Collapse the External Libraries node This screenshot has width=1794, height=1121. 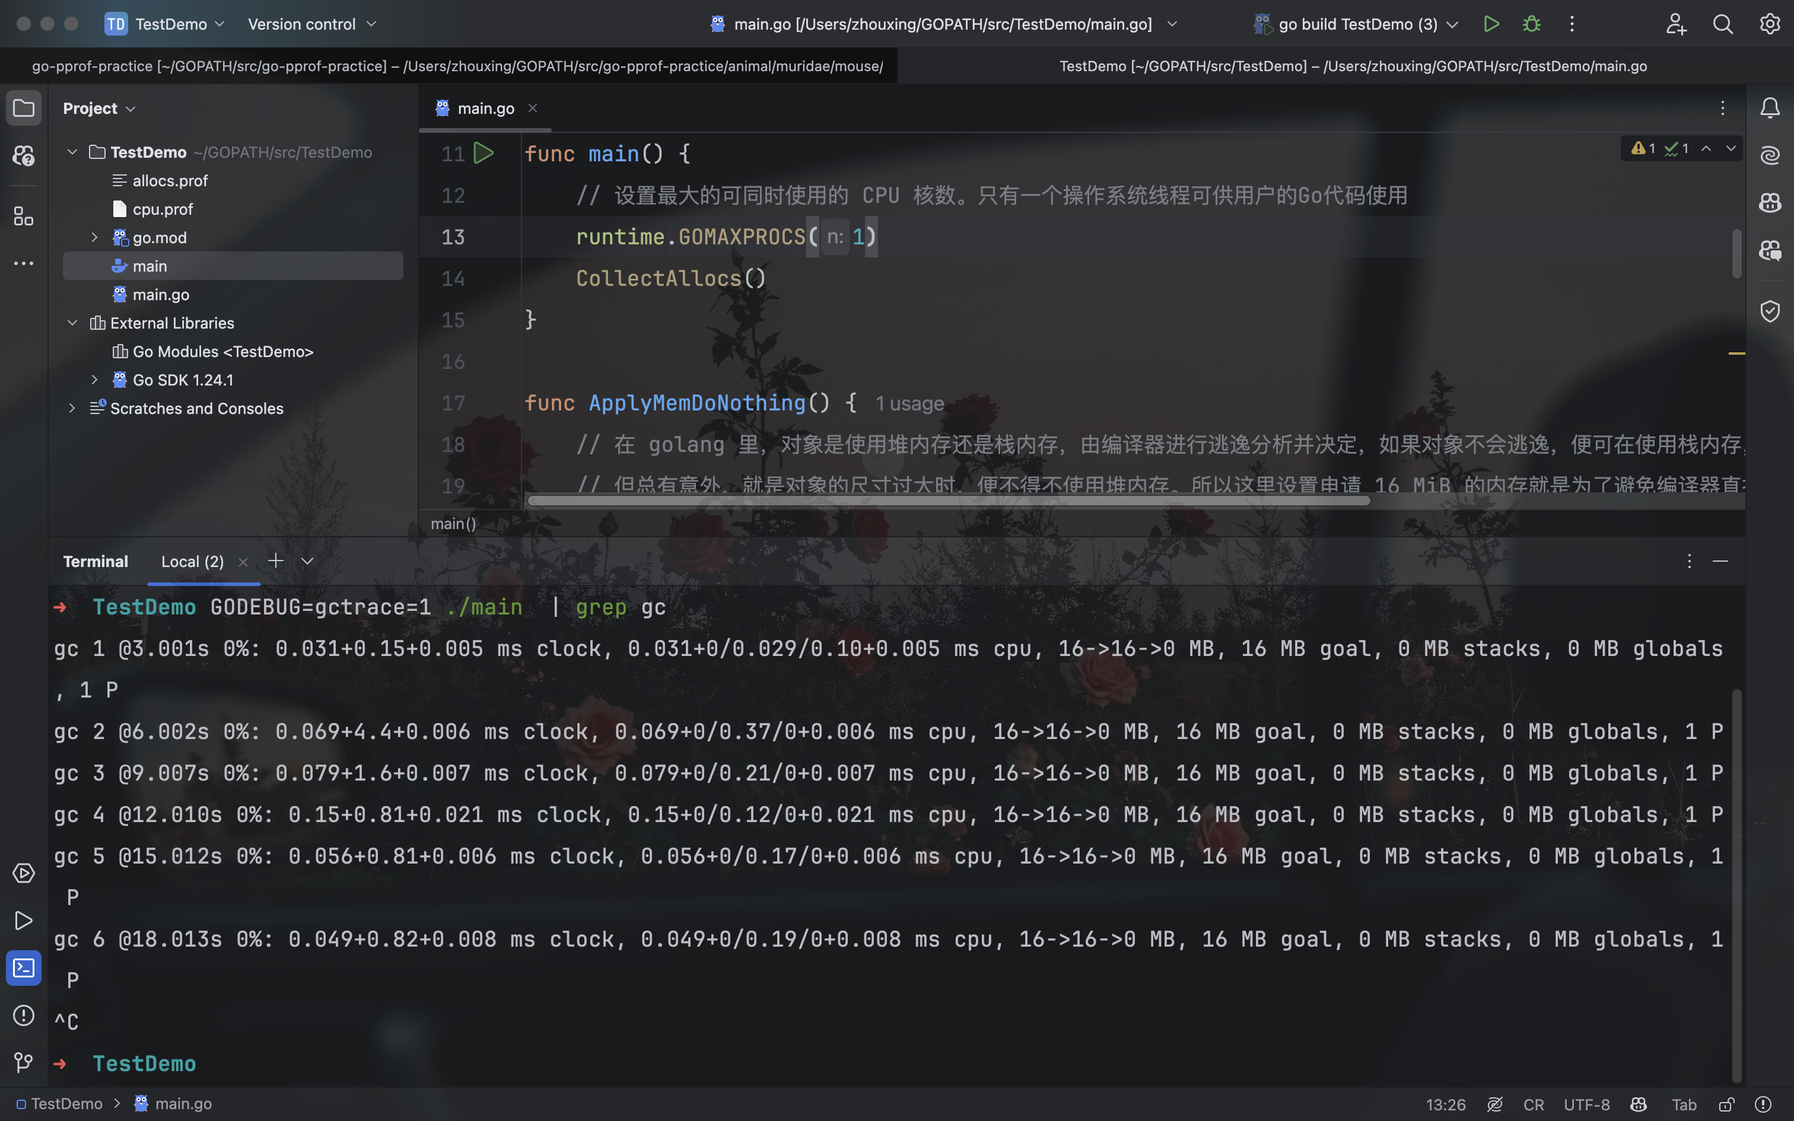point(72,323)
